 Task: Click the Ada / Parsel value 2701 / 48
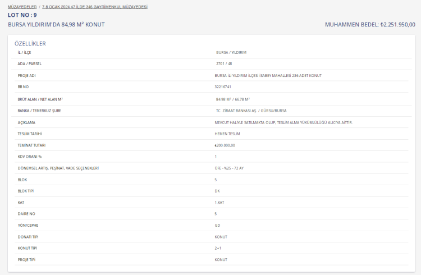224,63
